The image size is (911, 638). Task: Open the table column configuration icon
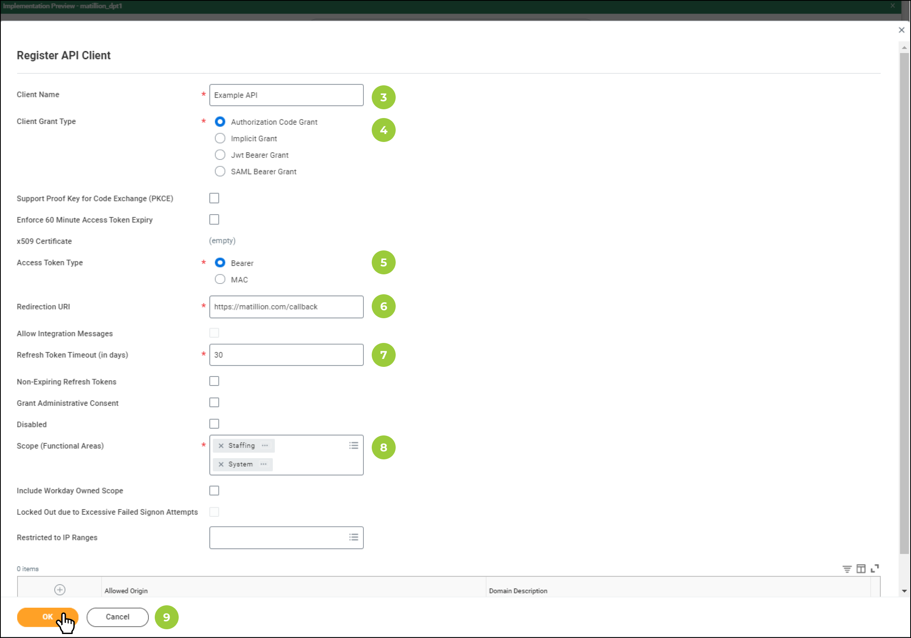[x=861, y=569]
